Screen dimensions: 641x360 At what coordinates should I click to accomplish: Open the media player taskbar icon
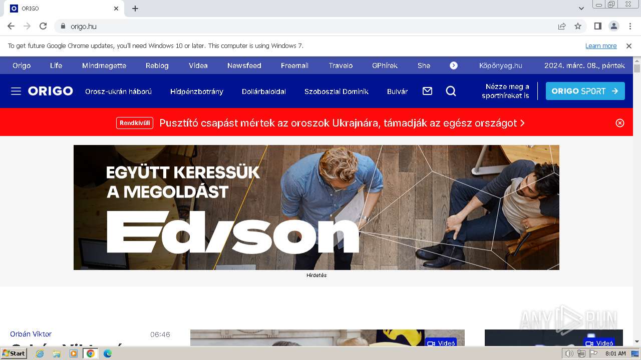pyautogui.click(x=74, y=353)
